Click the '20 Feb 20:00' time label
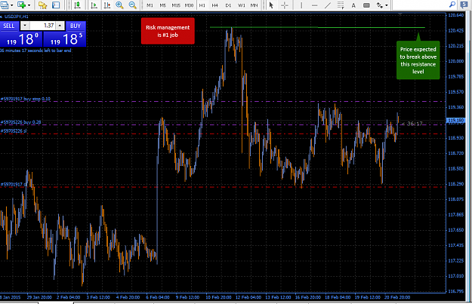The height and width of the screenshot is (304, 472). (397, 297)
